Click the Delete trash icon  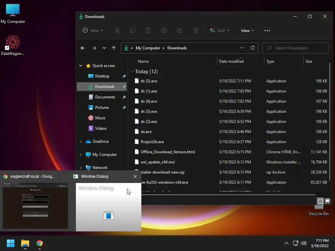pos(196,30)
